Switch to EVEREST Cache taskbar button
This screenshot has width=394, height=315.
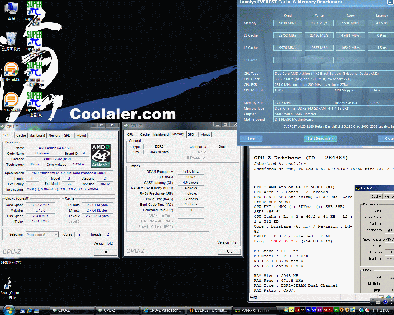click(254, 310)
